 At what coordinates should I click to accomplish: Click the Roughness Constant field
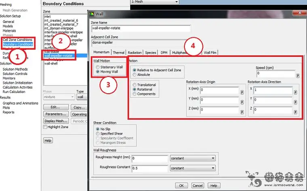150,168
